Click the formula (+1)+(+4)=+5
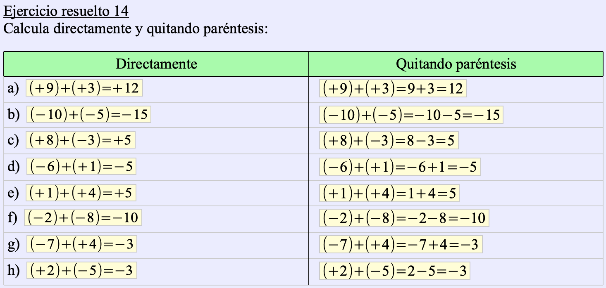Image resolution: width=606 pixels, height=288 pixels. point(81,193)
